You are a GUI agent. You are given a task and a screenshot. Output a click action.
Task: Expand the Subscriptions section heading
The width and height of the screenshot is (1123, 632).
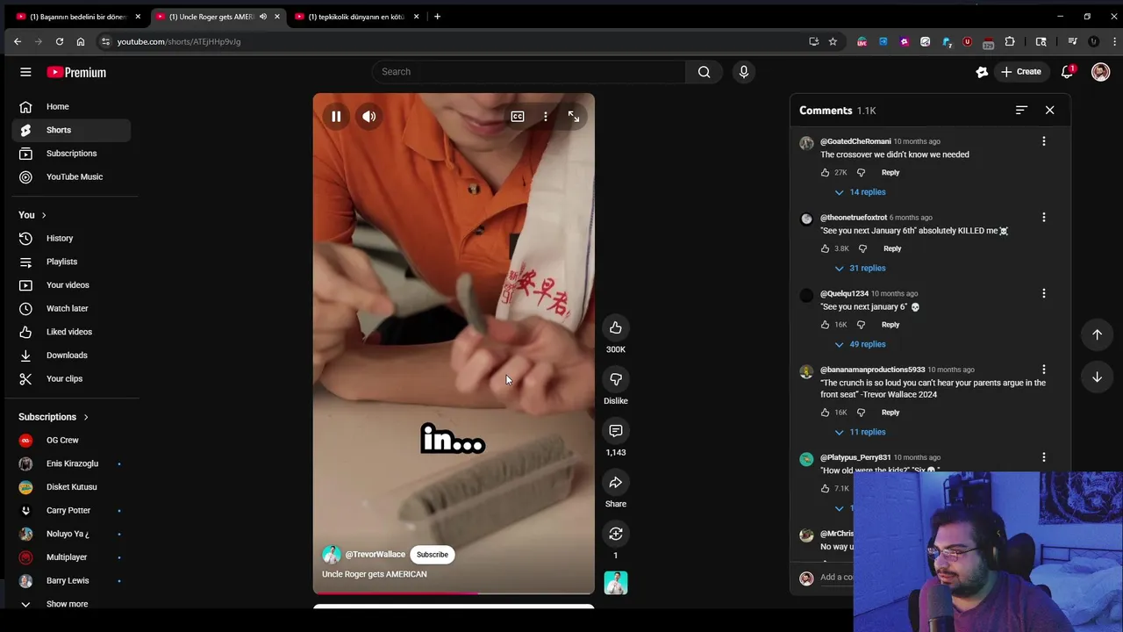click(54, 417)
